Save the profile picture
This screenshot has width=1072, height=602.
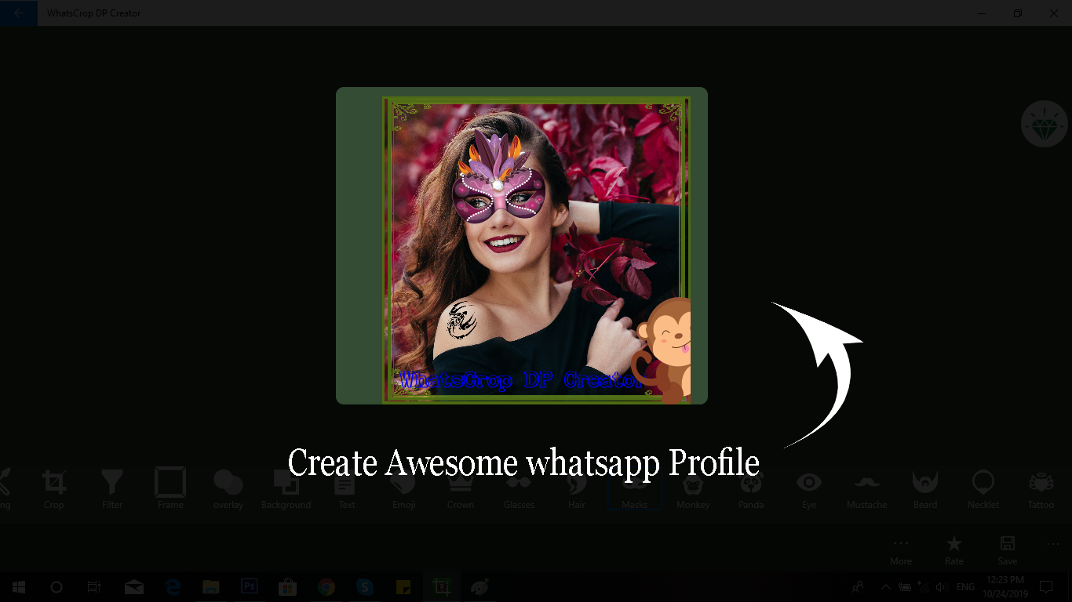point(1008,550)
